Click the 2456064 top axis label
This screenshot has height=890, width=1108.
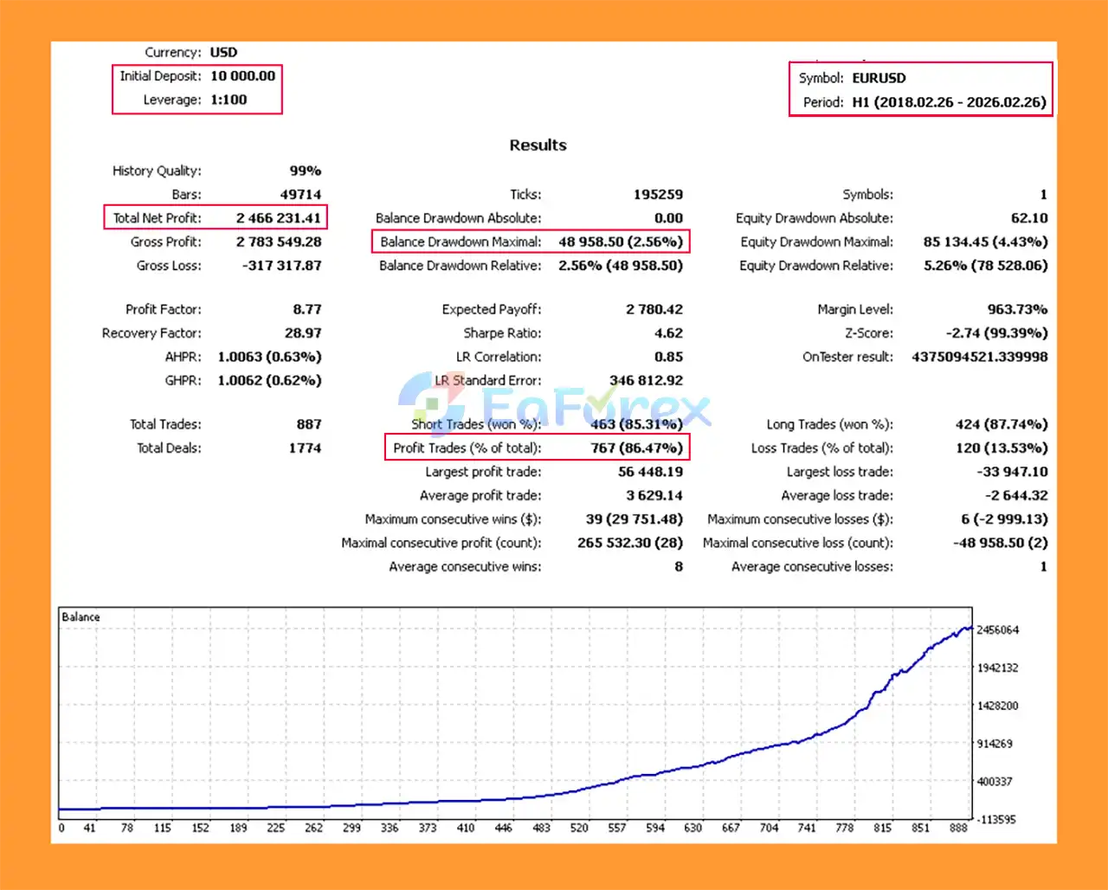pos(997,630)
